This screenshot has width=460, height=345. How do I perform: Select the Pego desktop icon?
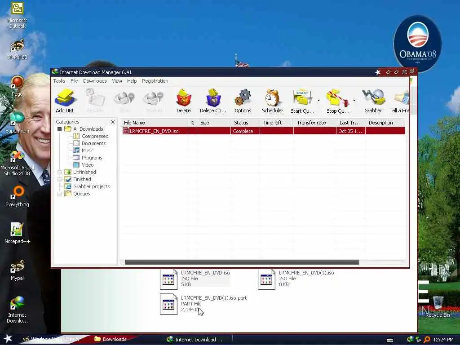click(x=17, y=86)
